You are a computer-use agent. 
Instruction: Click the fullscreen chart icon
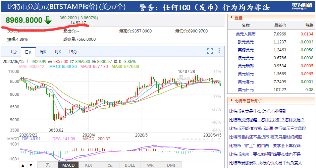point(210,51)
